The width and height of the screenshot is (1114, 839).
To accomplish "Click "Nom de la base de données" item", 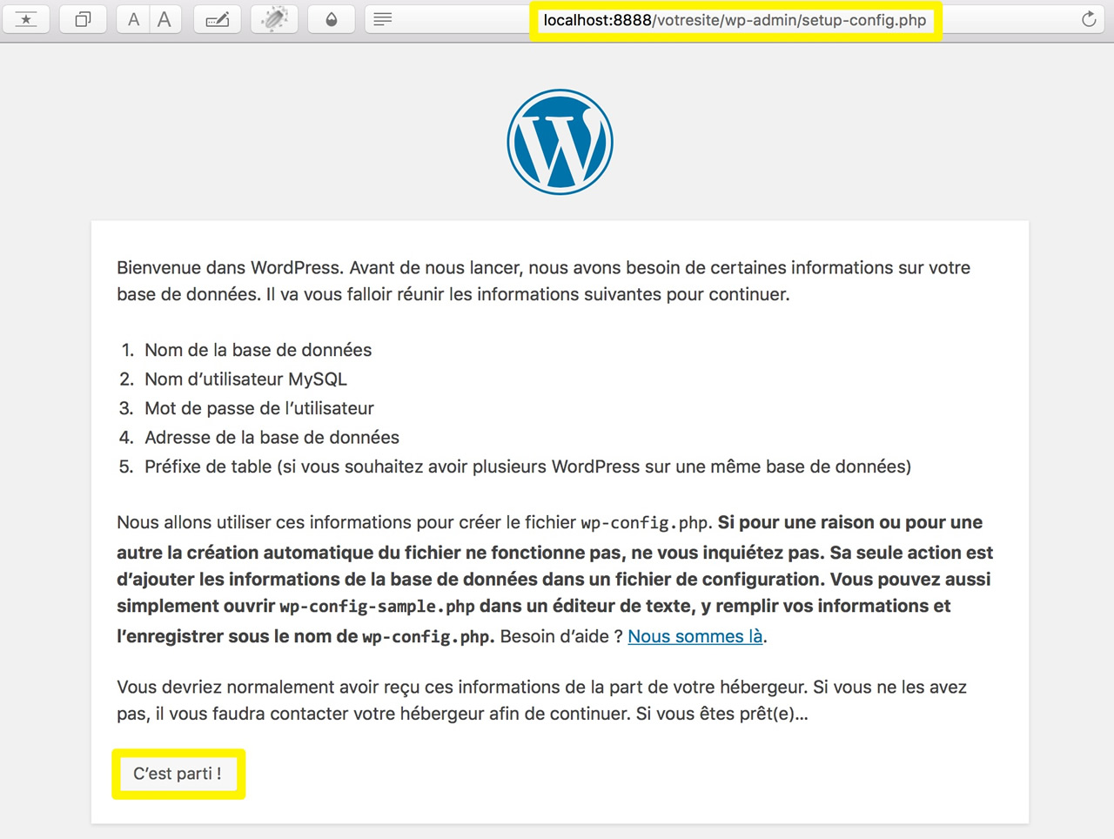I will [x=258, y=350].
